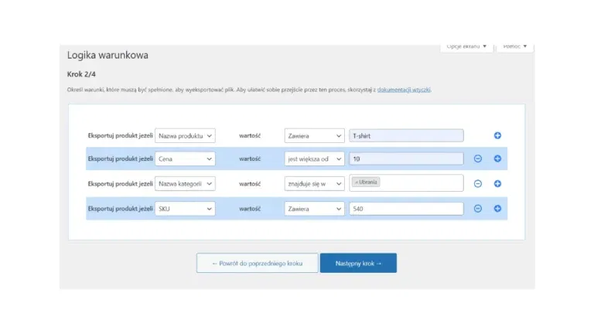Remove the Nazwa kategorii condition row
The height and width of the screenshot is (334, 594).
click(478, 184)
